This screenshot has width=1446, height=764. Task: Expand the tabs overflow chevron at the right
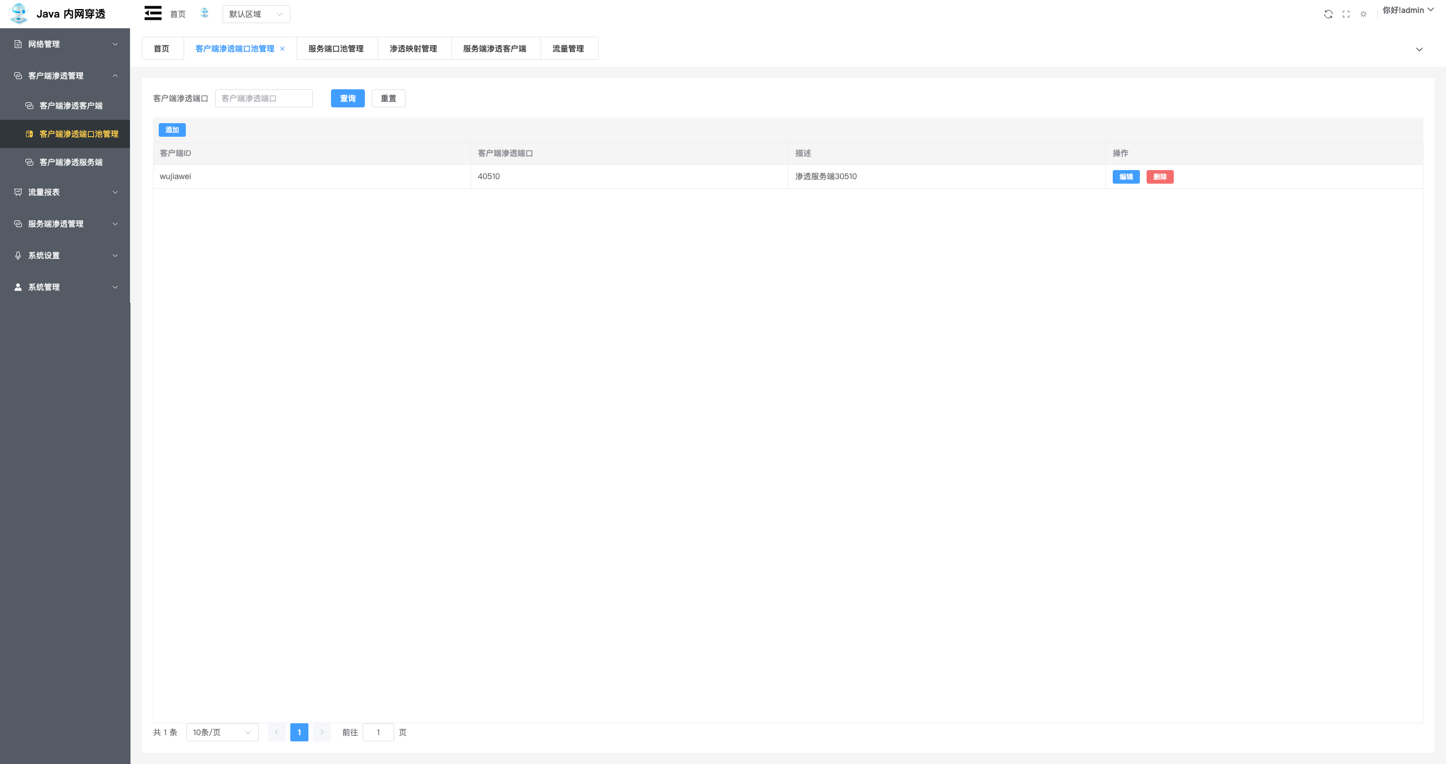coord(1419,50)
